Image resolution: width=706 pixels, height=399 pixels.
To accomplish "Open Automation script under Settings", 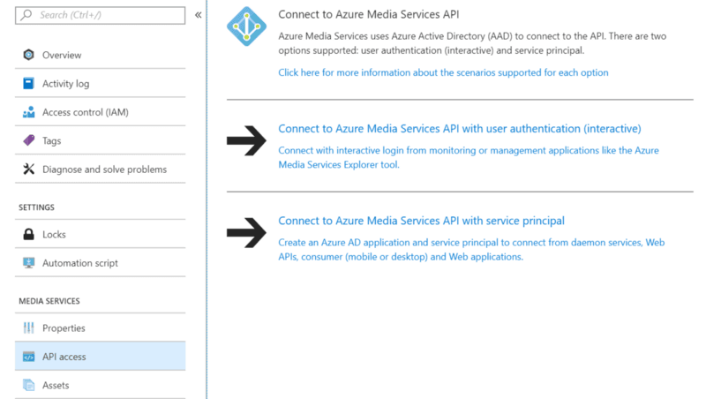I will tap(100, 263).
